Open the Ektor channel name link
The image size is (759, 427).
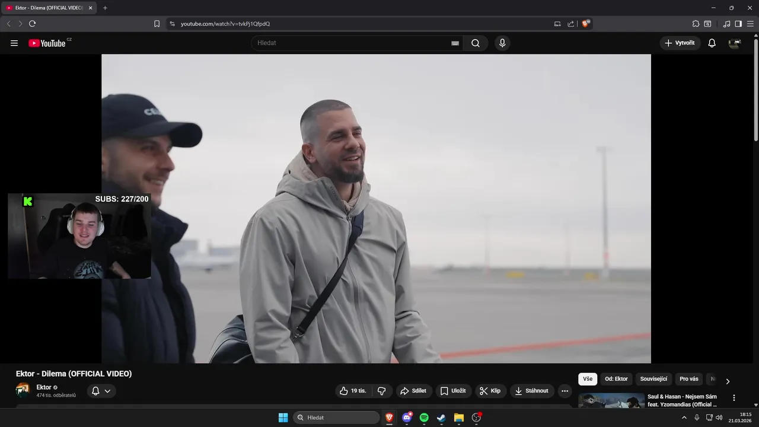click(44, 387)
